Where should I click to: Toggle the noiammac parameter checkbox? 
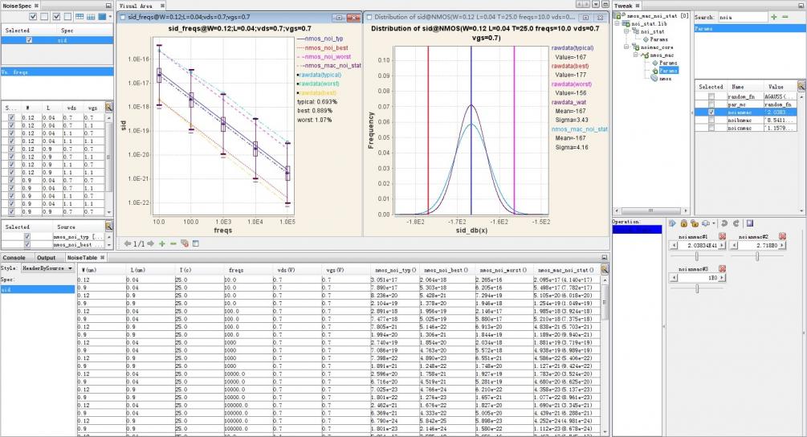711,112
